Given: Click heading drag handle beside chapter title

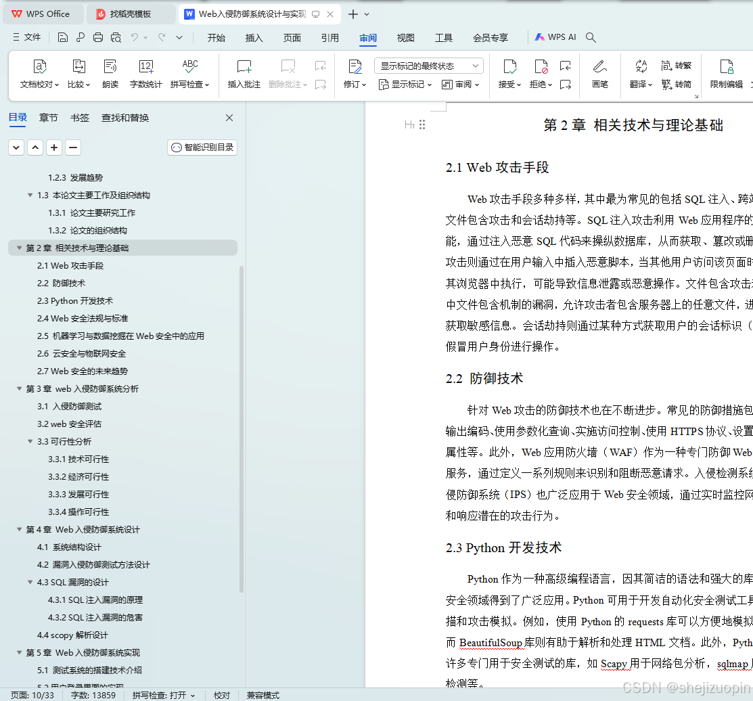Looking at the screenshot, I should pyautogui.click(x=422, y=125).
